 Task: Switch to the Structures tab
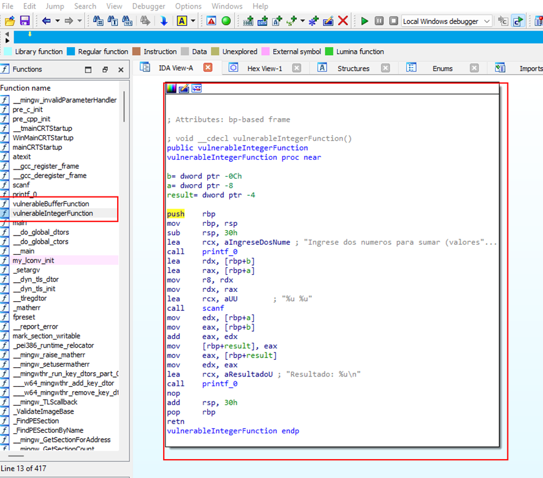[x=353, y=69]
